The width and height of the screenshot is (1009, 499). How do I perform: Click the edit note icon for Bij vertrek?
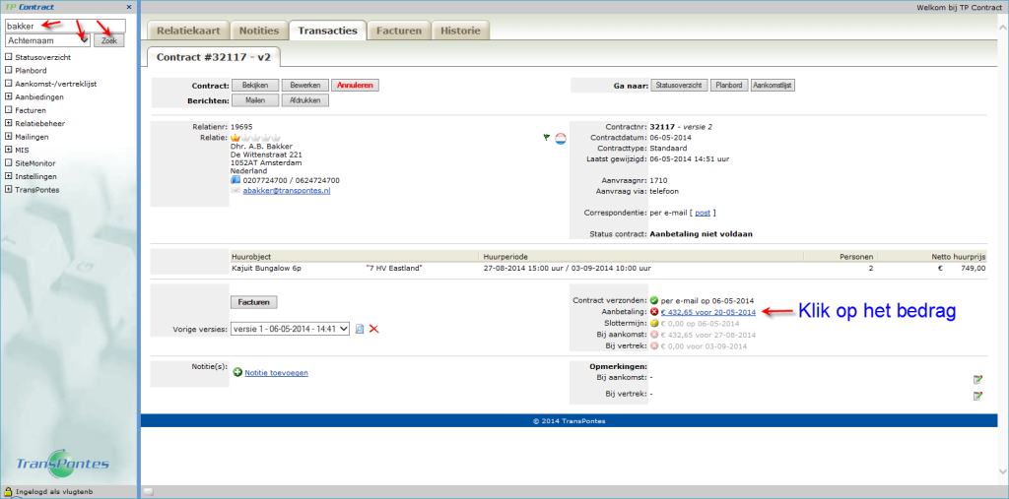click(x=977, y=396)
